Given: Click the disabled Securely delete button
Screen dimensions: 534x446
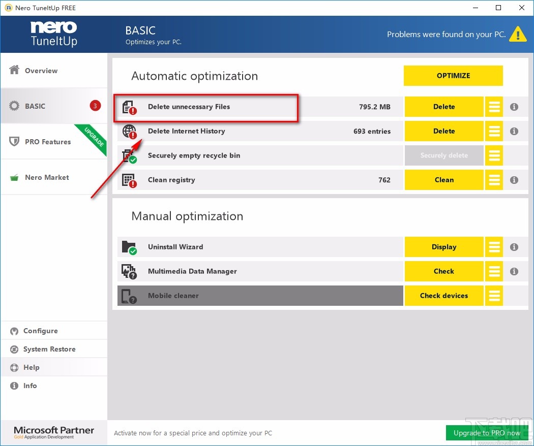Looking at the screenshot, I should [x=444, y=155].
